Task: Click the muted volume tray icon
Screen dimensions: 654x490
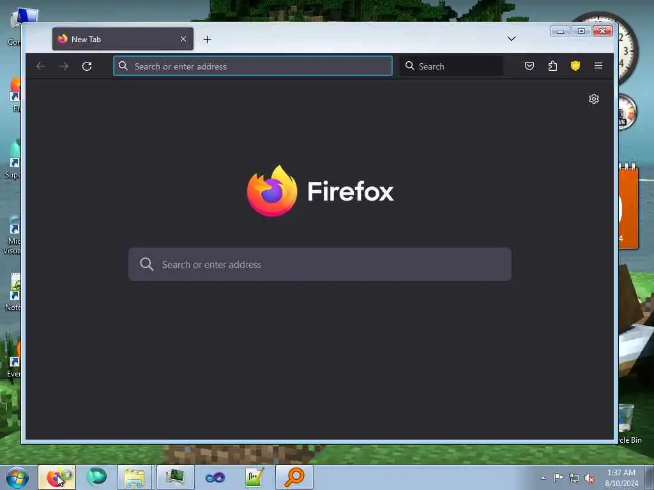Action: [589, 479]
